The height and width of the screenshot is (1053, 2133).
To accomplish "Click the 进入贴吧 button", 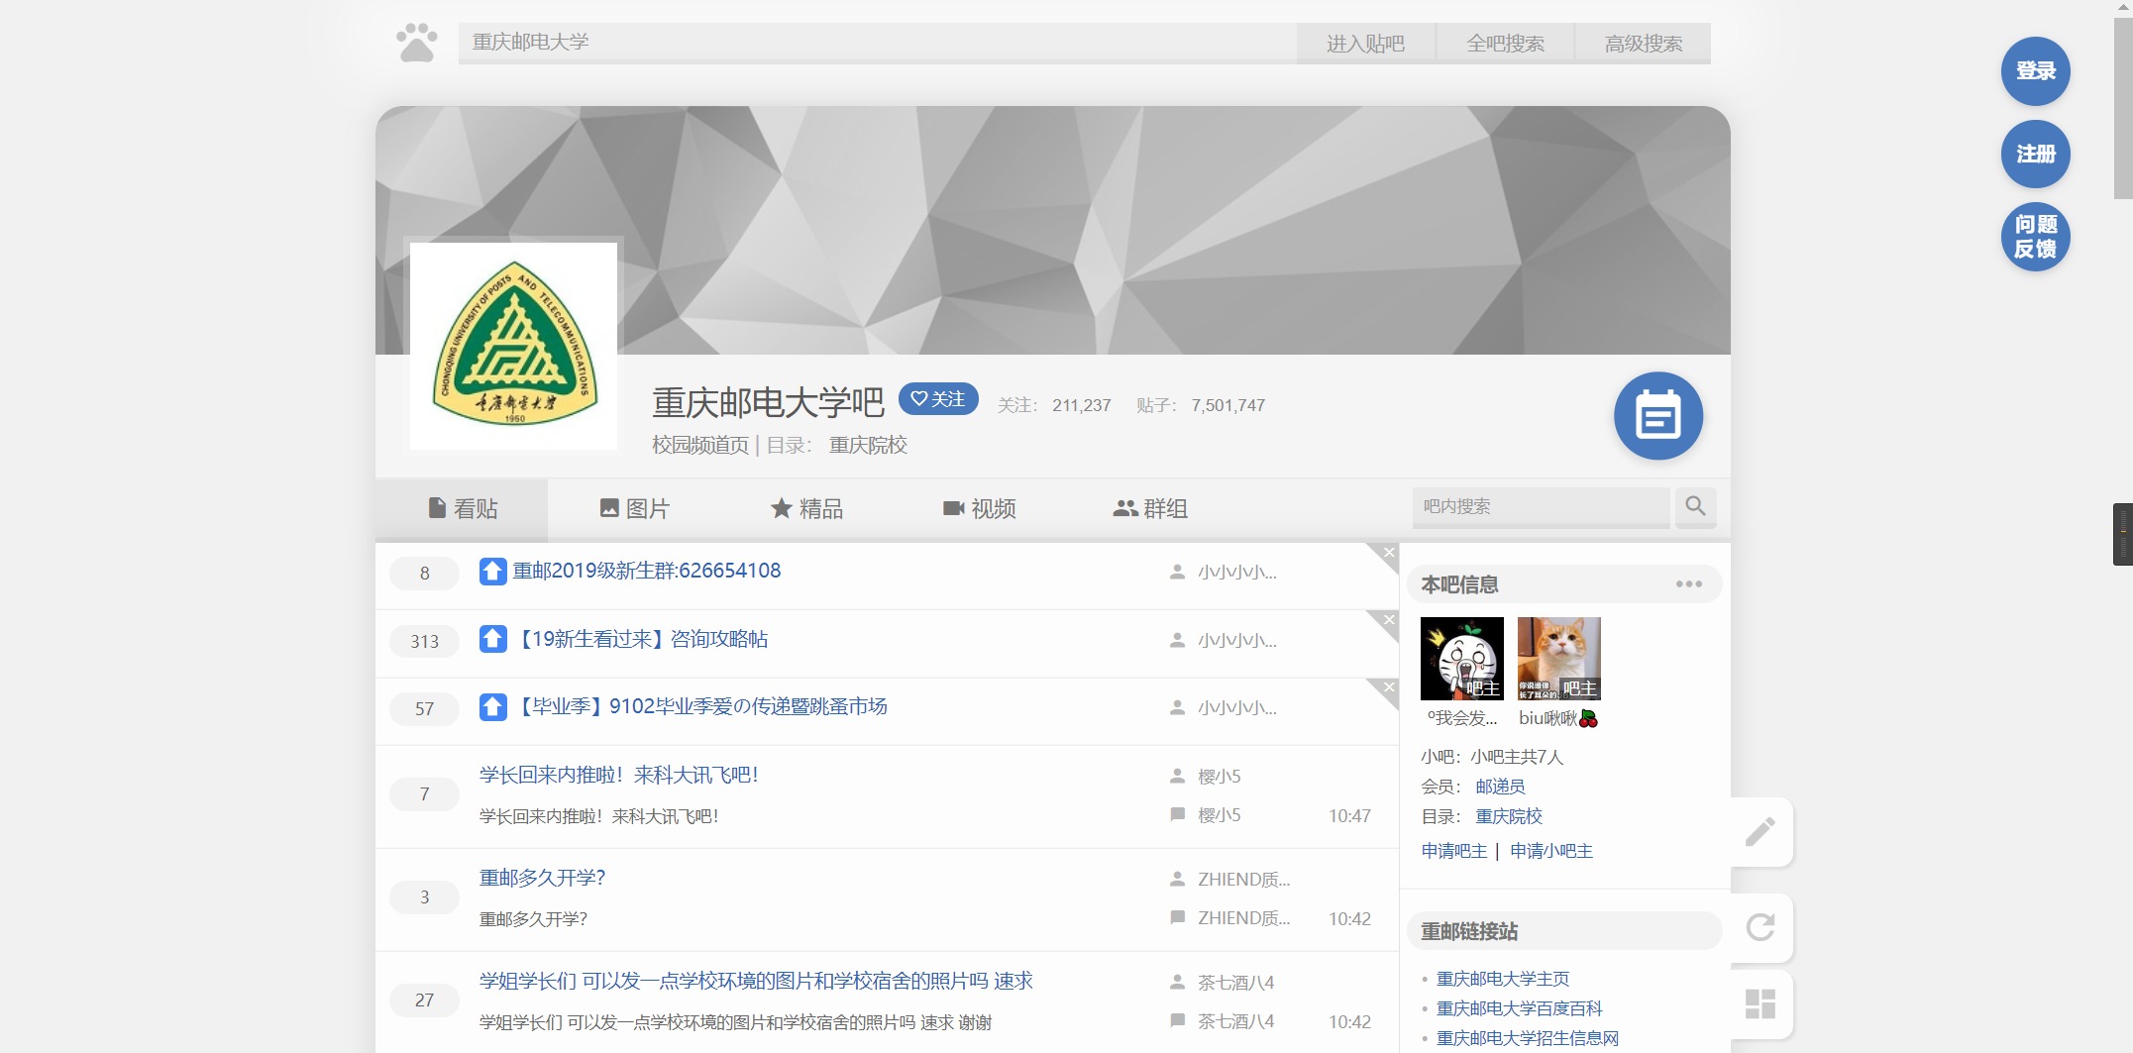I will 1365,44.
